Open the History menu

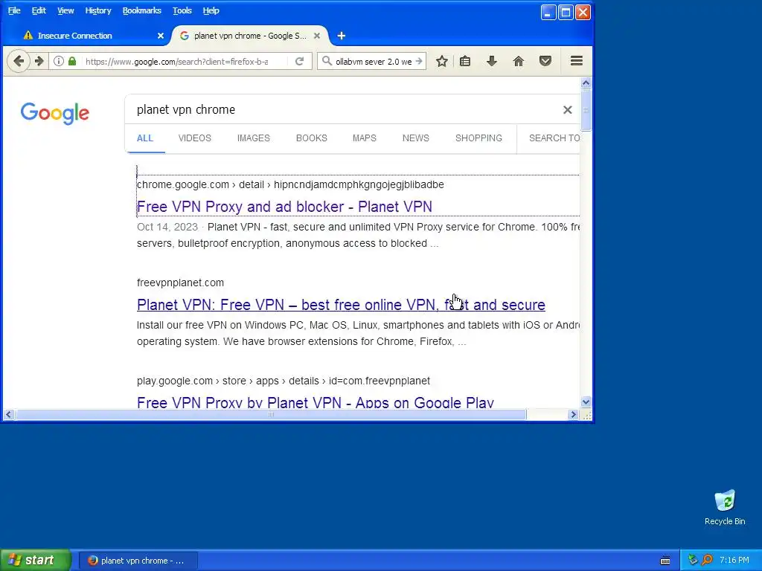pos(98,10)
